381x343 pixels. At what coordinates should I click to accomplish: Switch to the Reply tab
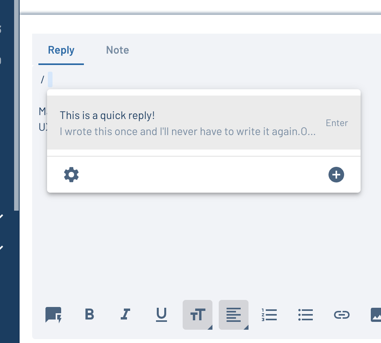[61, 50]
